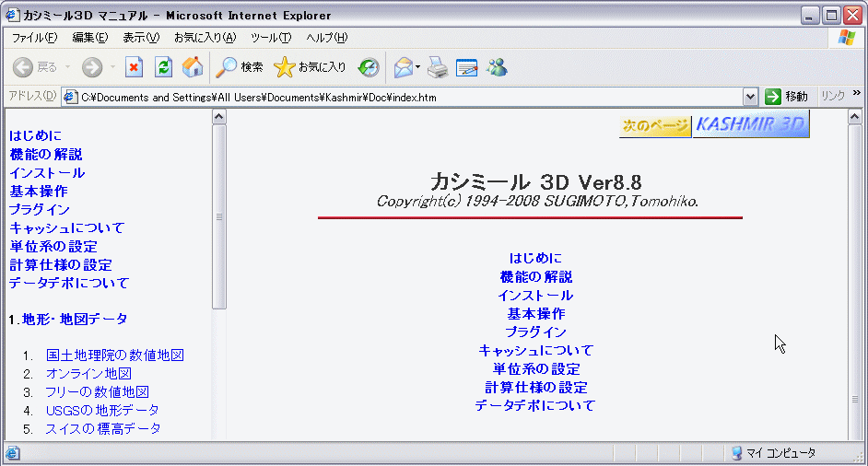This screenshot has height=466, width=868.
Task: Open プラグイン in left sidebar
Action: 40,209
